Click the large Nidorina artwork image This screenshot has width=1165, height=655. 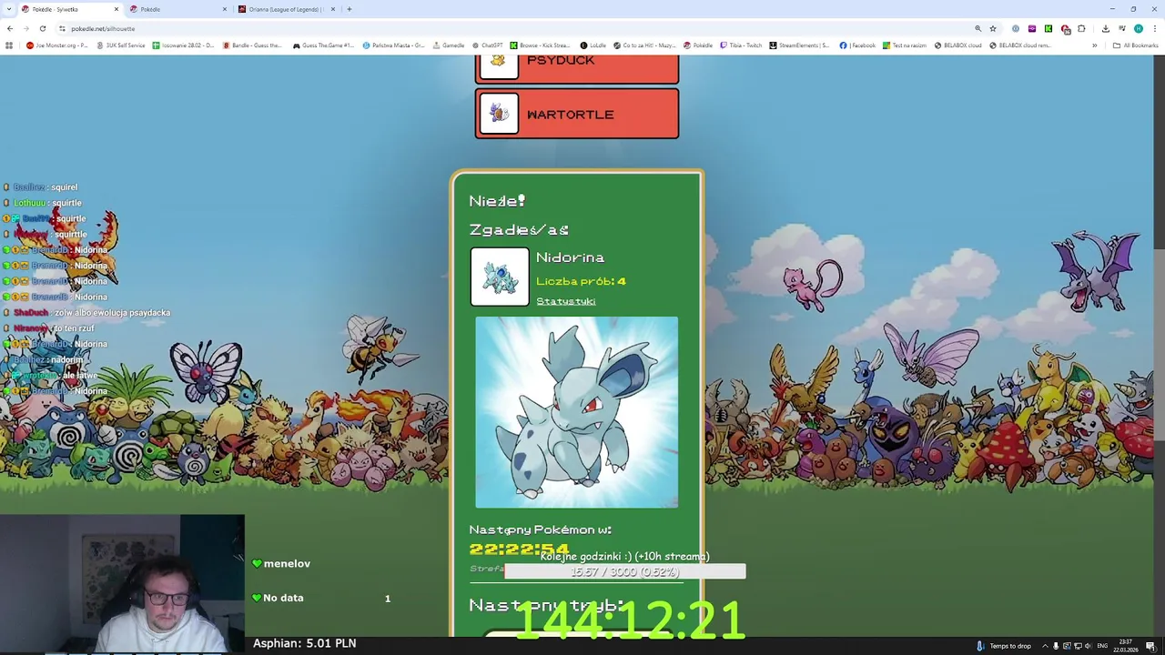[x=577, y=412]
